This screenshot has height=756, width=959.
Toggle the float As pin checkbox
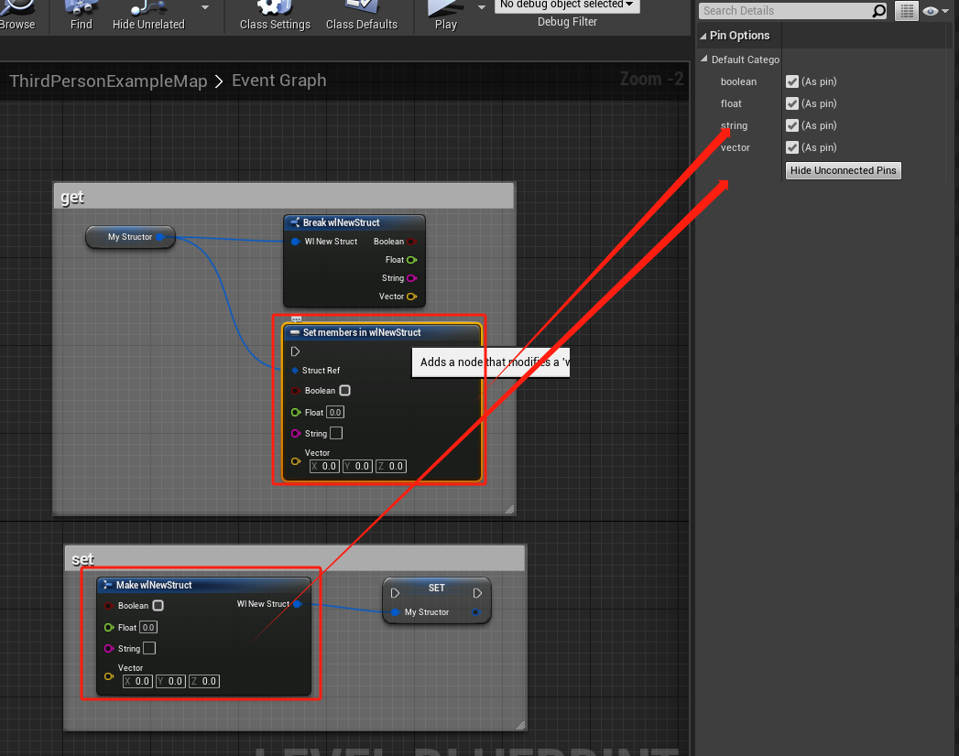point(792,103)
